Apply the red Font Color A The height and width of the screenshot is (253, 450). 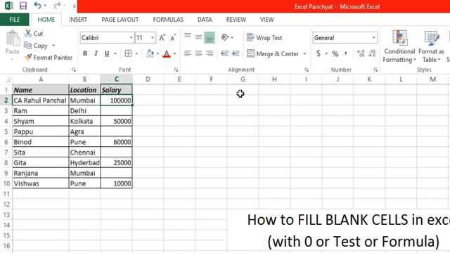pos(167,53)
